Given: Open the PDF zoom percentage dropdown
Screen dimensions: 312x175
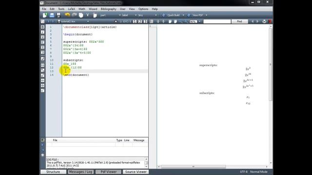Looking at the screenshot, I should (199, 21).
